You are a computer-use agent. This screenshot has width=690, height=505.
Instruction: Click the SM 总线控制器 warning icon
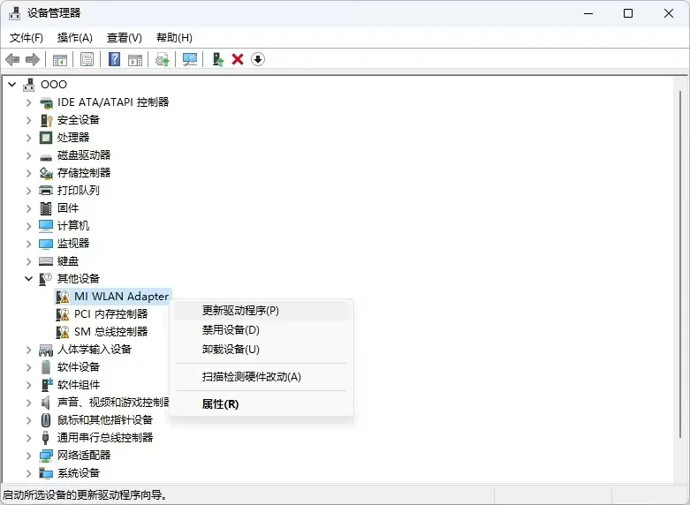63,332
